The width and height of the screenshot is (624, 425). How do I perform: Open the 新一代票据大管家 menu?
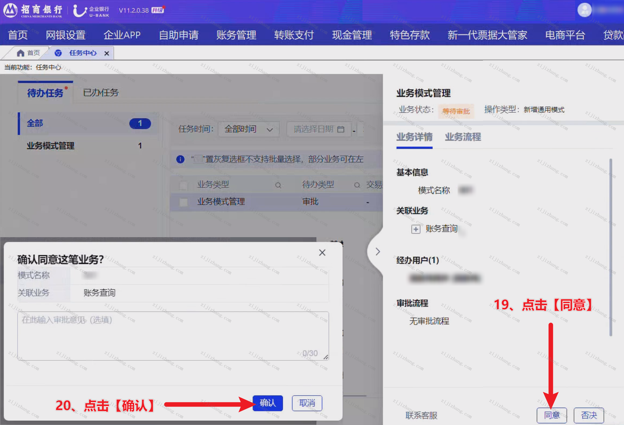pos(487,35)
